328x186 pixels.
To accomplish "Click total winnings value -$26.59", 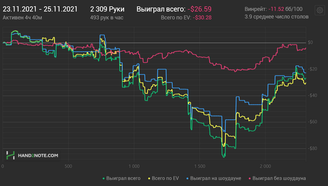I will [x=199, y=9].
